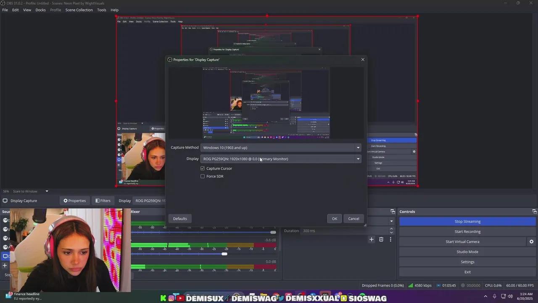This screenshot has height=303, width=538.
Task: Toggle Studio Mode
Action: pyautogui.click(x=467, y=252)
